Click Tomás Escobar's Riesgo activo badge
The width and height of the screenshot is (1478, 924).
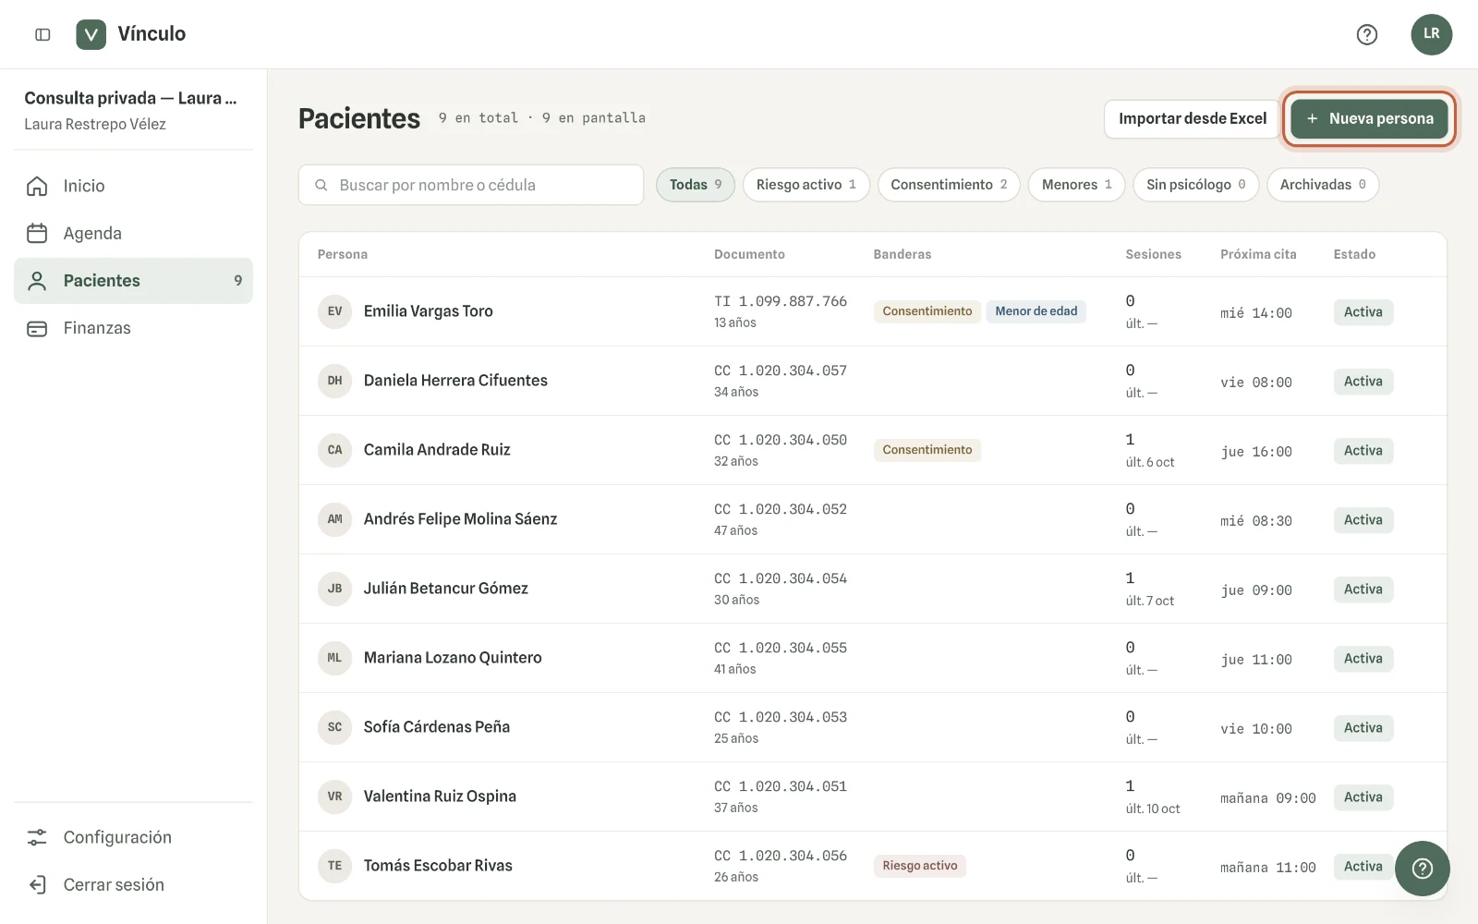(919, 866)
